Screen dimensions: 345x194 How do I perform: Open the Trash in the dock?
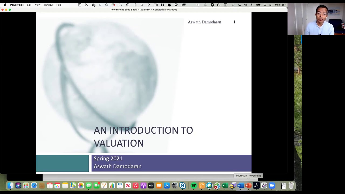coord(291,186)
